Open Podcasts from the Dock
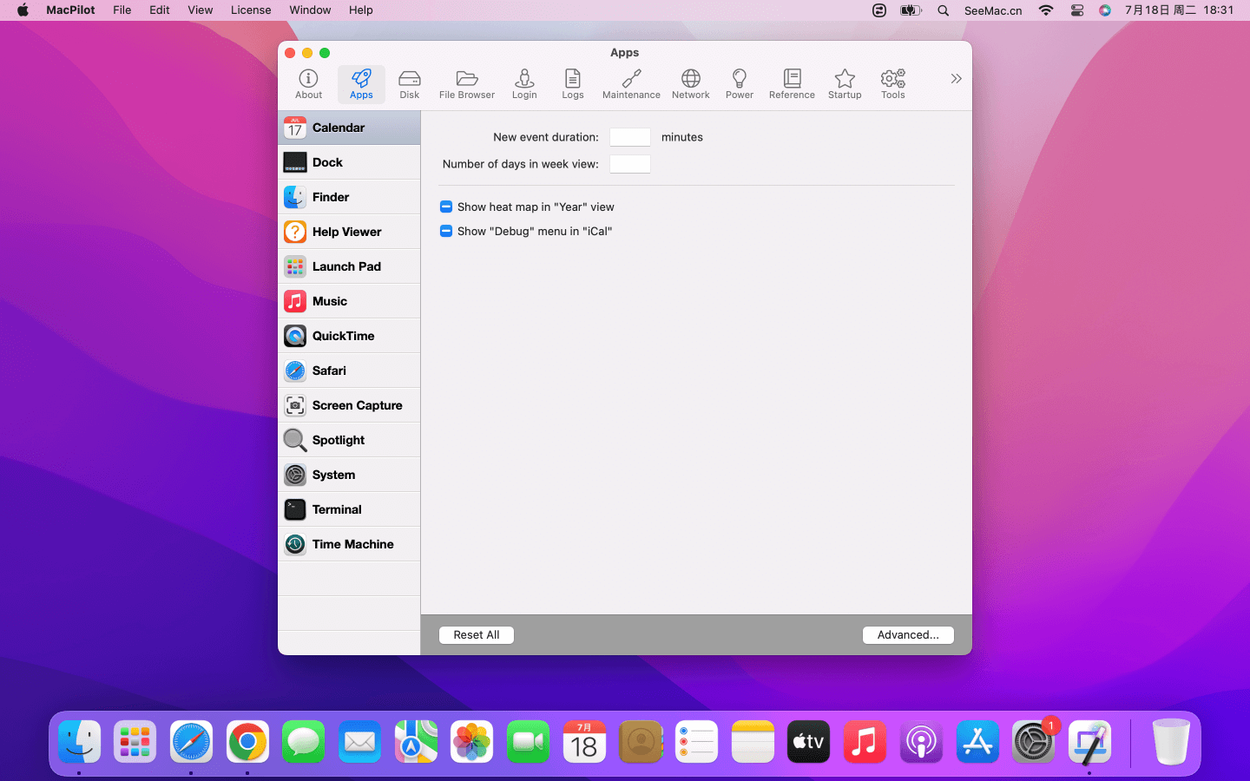Image resolution: width=1250 pixels, height=781 pixels. pos(921,742)
